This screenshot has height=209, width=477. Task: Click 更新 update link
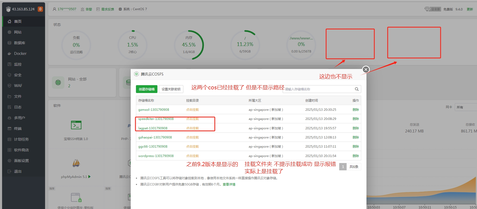coord(470,9)
